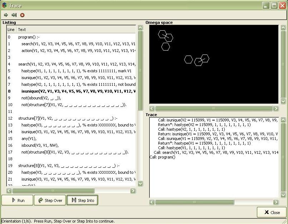288x224 pixels.
Task: Select line 7 hastype(V2, not bound
Action: pyautogui.click(x=71, y=84)
